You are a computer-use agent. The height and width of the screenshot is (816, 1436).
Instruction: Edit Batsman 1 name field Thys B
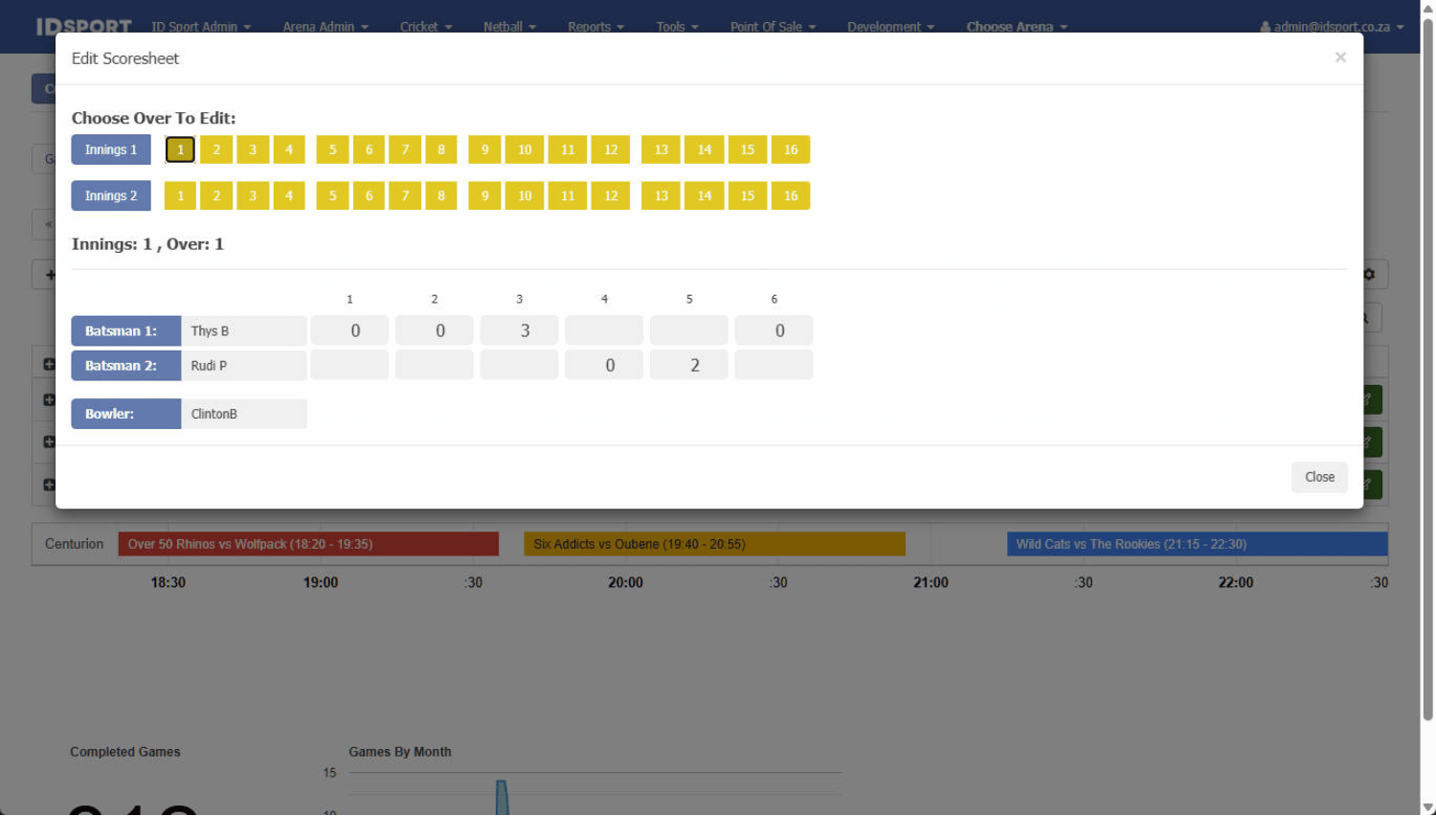coord(243,330)
